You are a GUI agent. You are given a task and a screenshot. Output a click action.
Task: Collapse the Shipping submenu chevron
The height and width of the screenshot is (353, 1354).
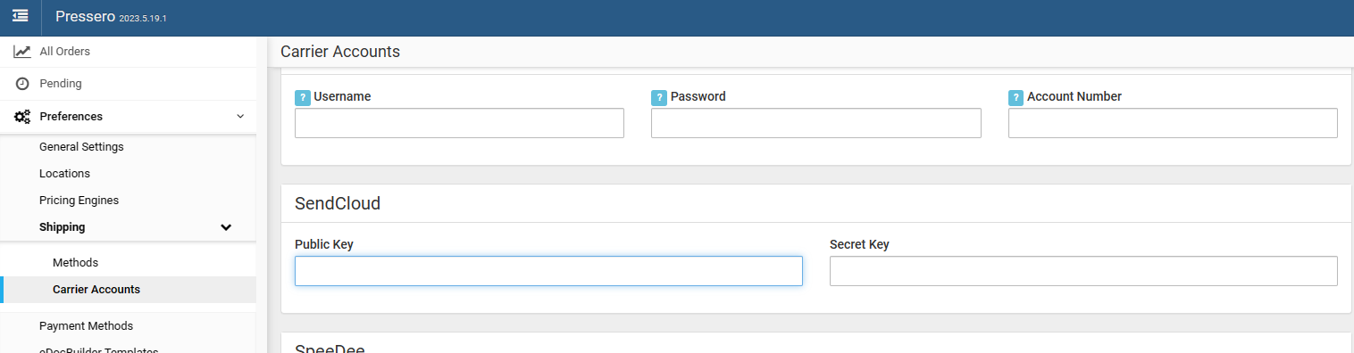click(226, 227)
